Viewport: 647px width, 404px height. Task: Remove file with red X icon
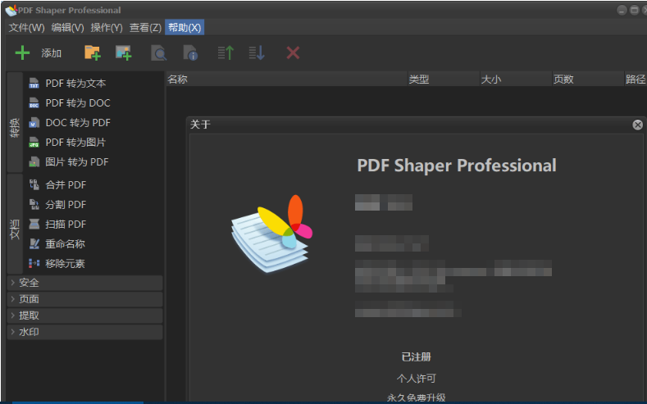pos(293,52)
